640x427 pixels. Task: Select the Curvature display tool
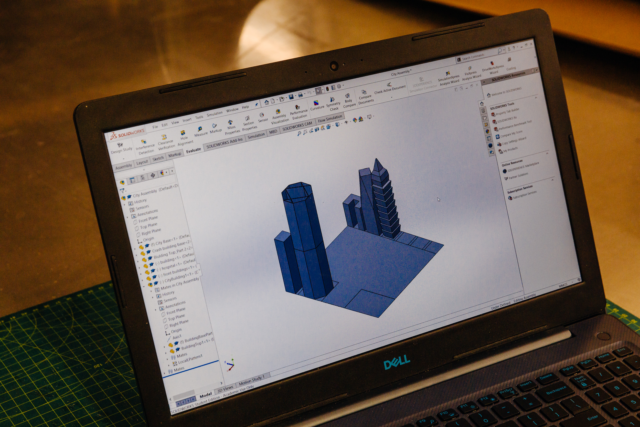tap(316, 103)
